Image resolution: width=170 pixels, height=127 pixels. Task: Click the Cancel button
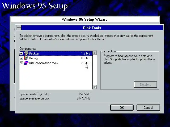click(x=148, y=108)
